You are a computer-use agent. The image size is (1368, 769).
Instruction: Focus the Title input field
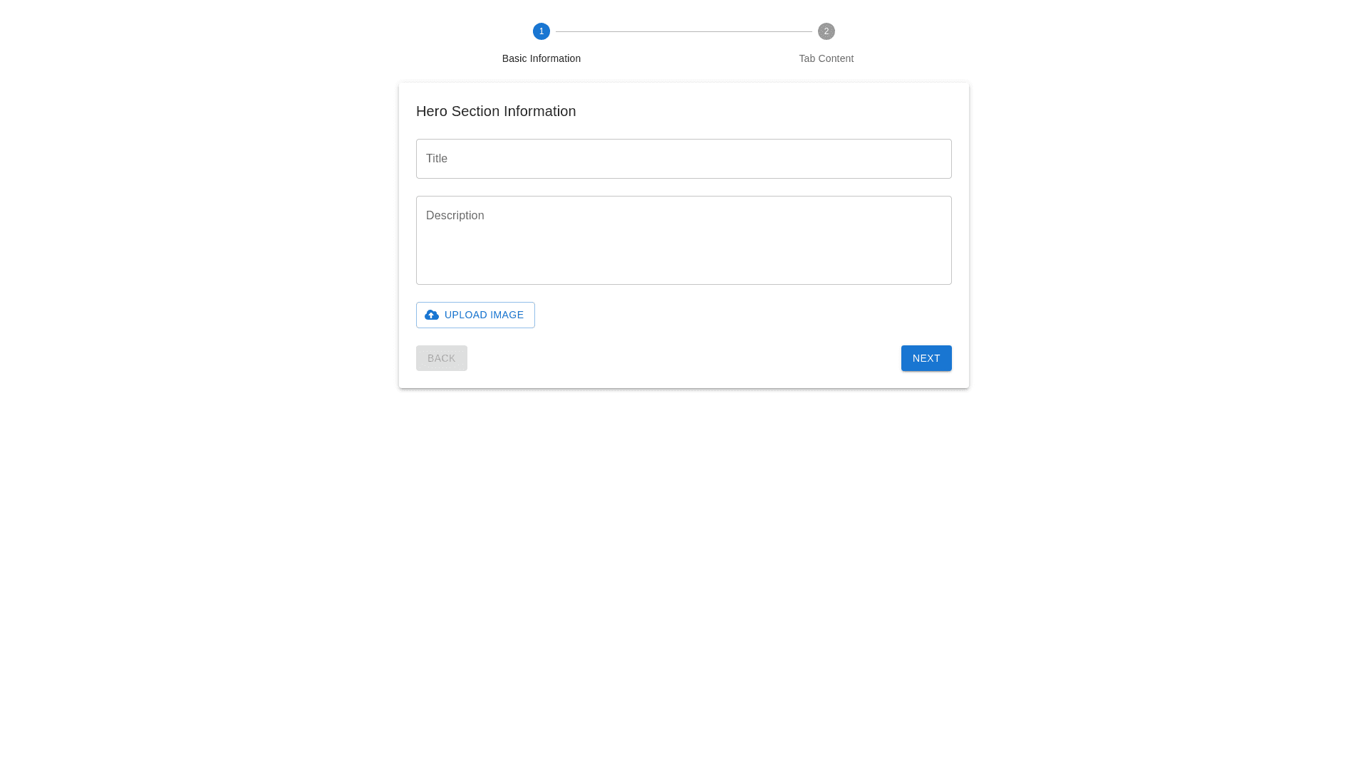pyautogui.click(x=684, y=159)
